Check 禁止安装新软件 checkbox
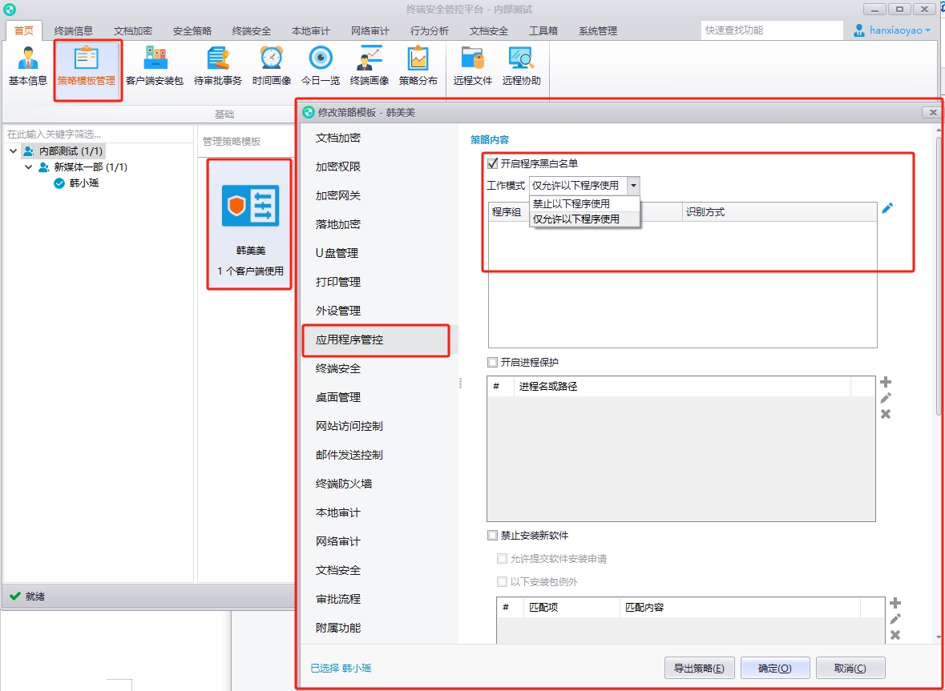945x691 pixels. point(492,535)
